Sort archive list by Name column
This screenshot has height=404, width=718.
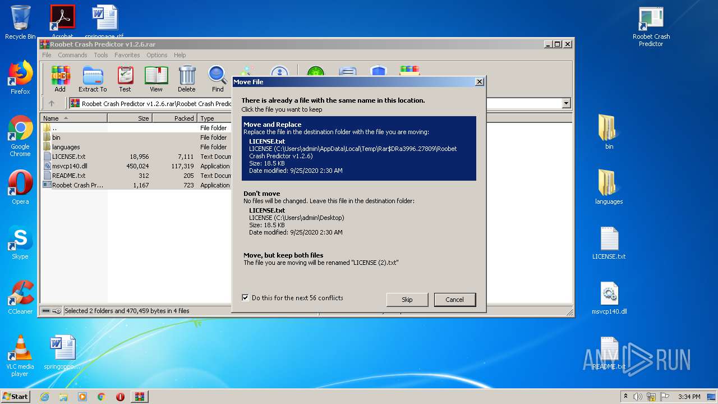tap(74, 118)
